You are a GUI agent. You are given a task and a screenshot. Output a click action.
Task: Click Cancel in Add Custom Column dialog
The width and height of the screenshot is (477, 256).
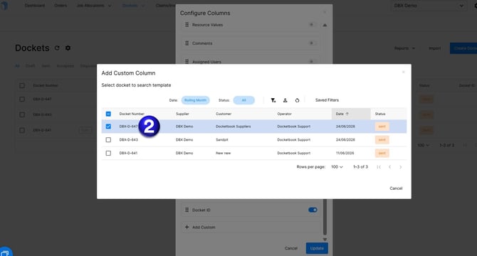(x=396, y=188)
